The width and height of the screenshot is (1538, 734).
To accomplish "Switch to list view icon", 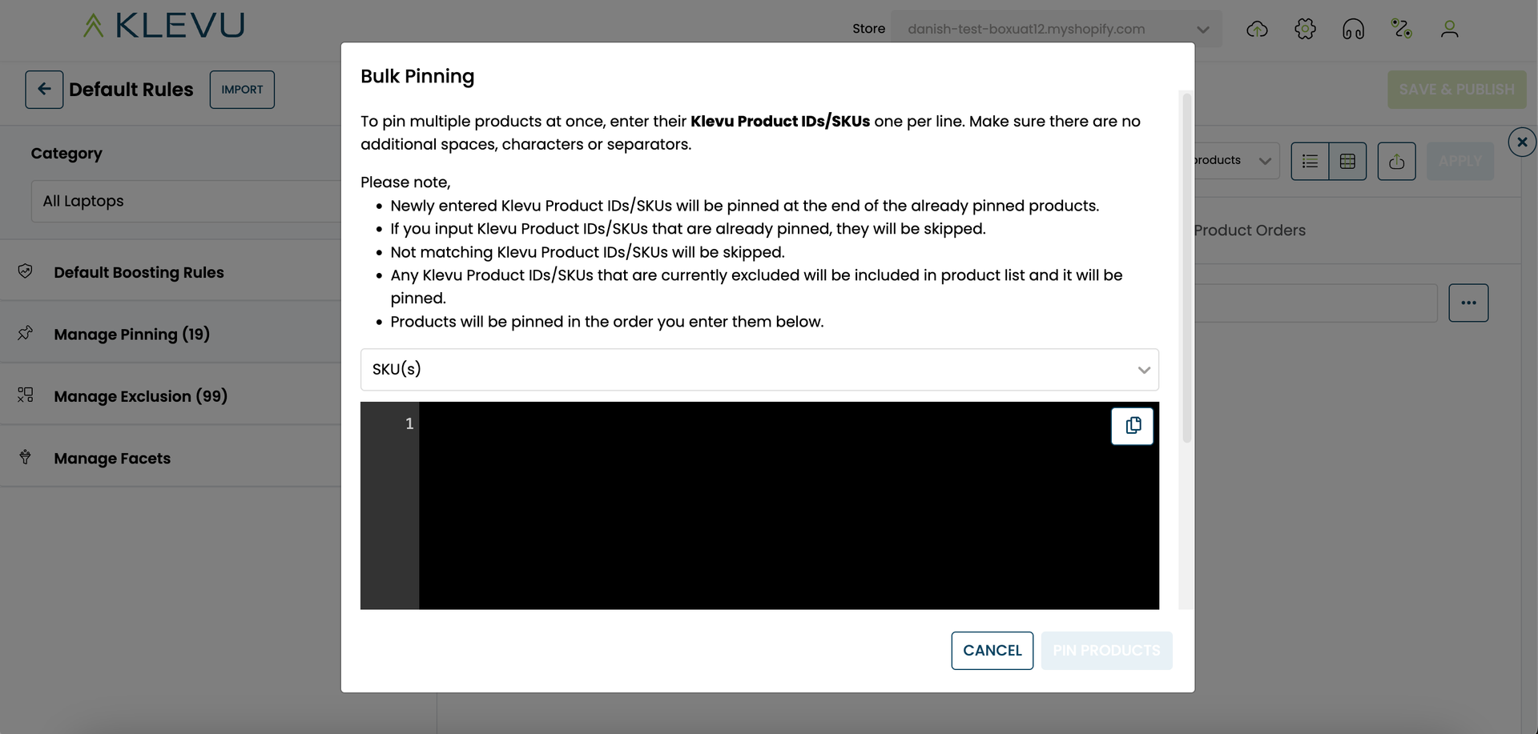I will click(x=1310, y=162).
